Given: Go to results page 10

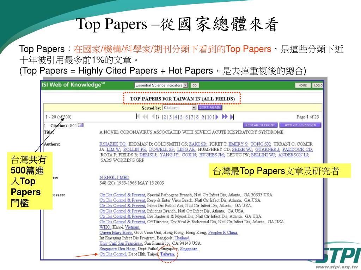Looking at the screenshot, I should [x=209, y=117].
